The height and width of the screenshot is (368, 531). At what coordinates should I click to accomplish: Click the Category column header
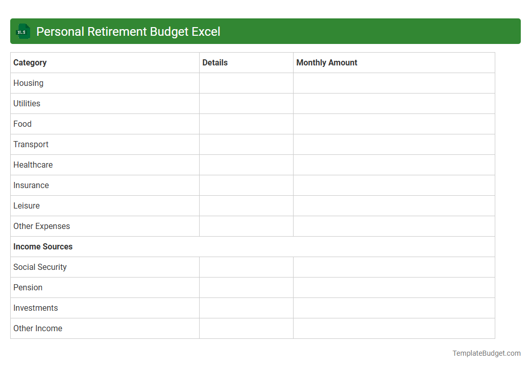[x=30, y=62]
